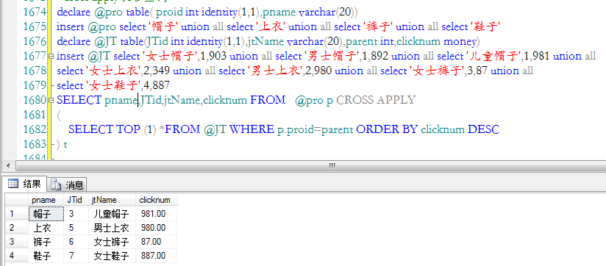This screenshot has height=266, width=606.
Task: Select the JTid column header
Action: 76,200
